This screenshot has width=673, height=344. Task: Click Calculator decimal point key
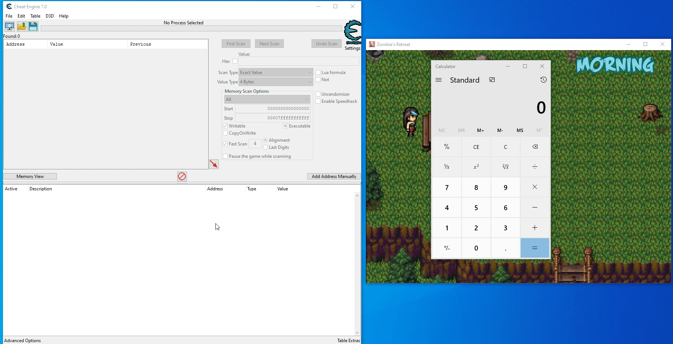pyautogui.click(x=505, y=248)
